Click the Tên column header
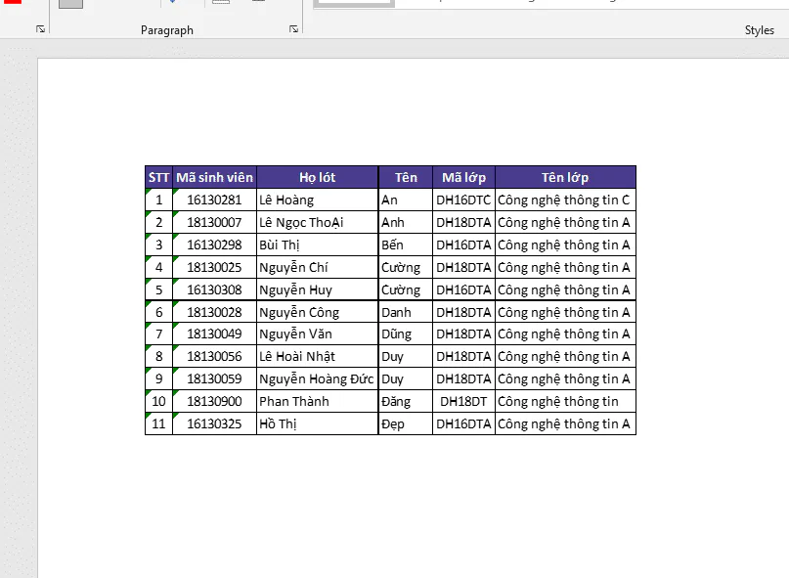Screen dimensions: 789x578 click(406, 177)
